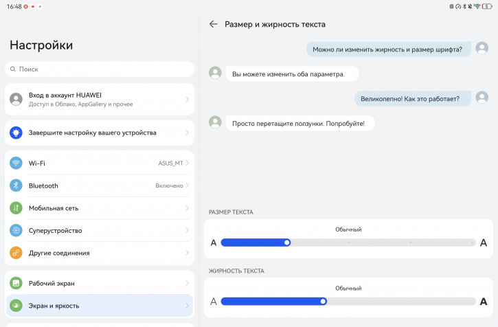Click the battery indicator in status bar

click(487, 6)
